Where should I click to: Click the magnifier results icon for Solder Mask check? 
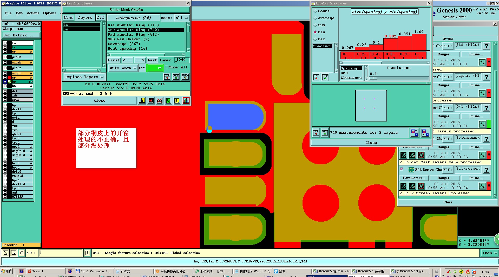point(482,155)
